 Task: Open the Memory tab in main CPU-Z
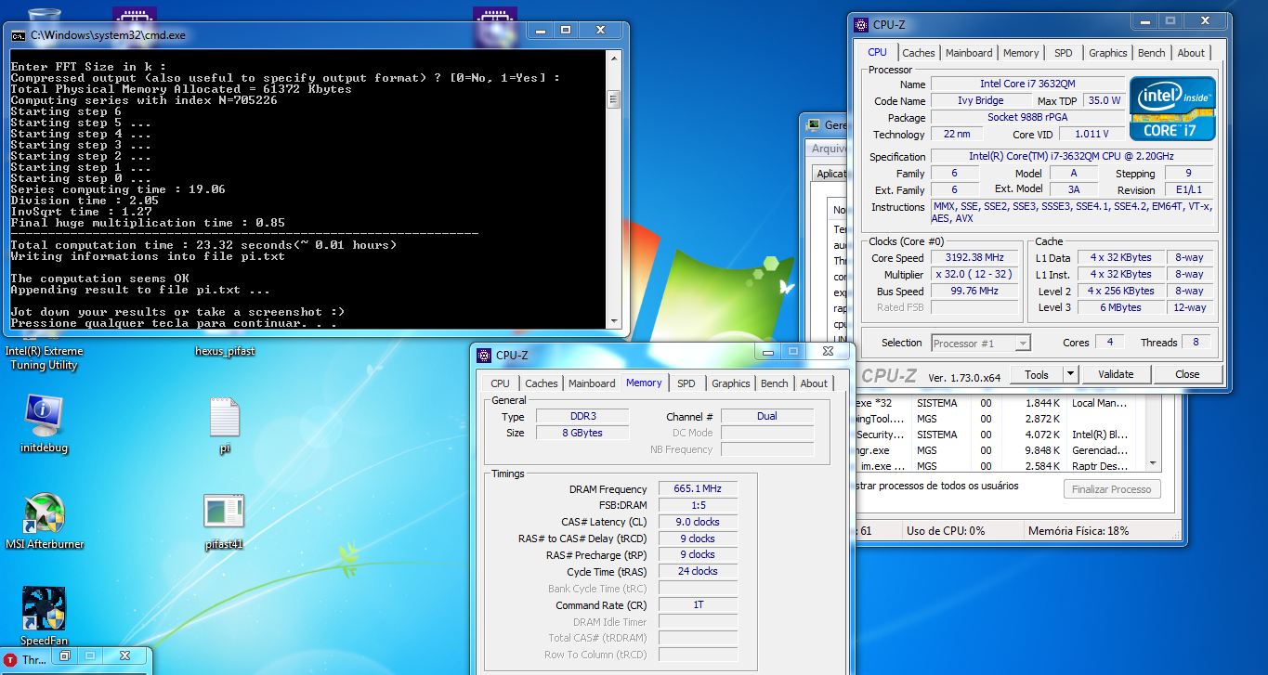coord(1021,53)
